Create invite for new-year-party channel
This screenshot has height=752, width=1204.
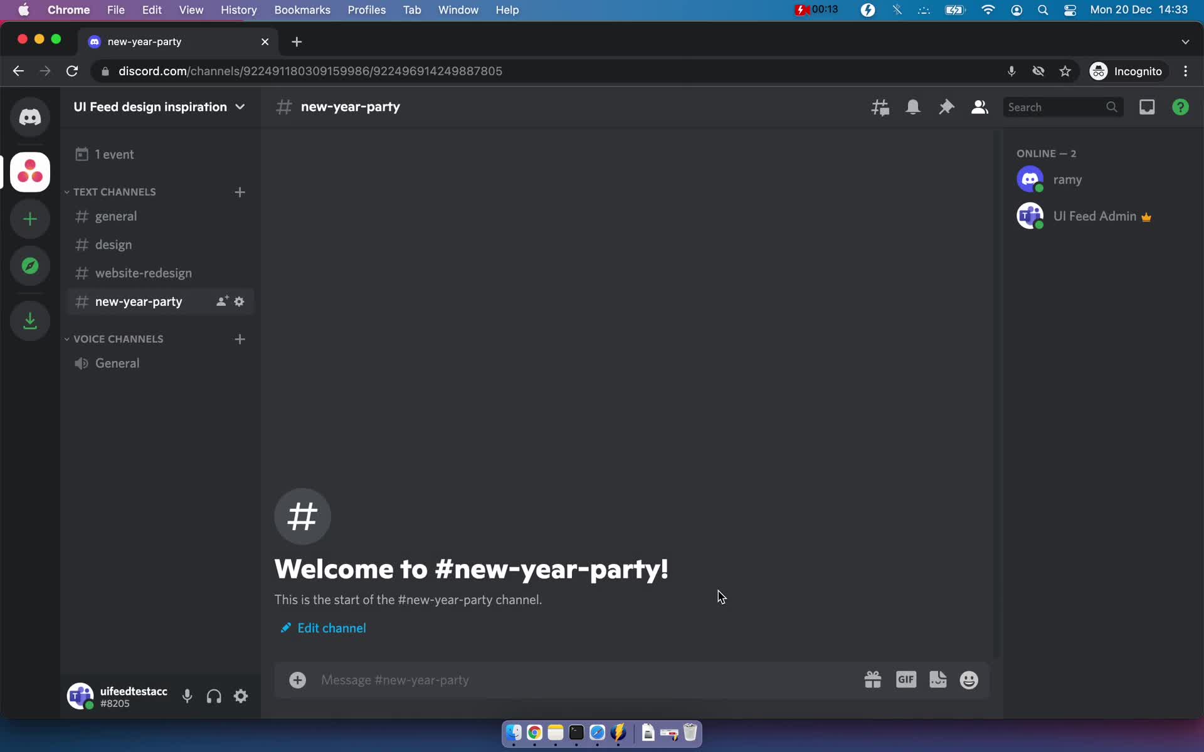tap(221, 301)
